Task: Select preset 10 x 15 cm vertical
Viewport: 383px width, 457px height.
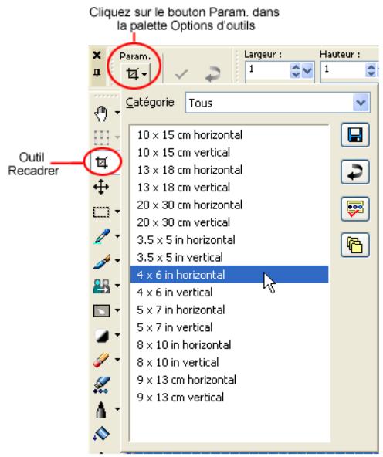Action: tap(229, 152)
